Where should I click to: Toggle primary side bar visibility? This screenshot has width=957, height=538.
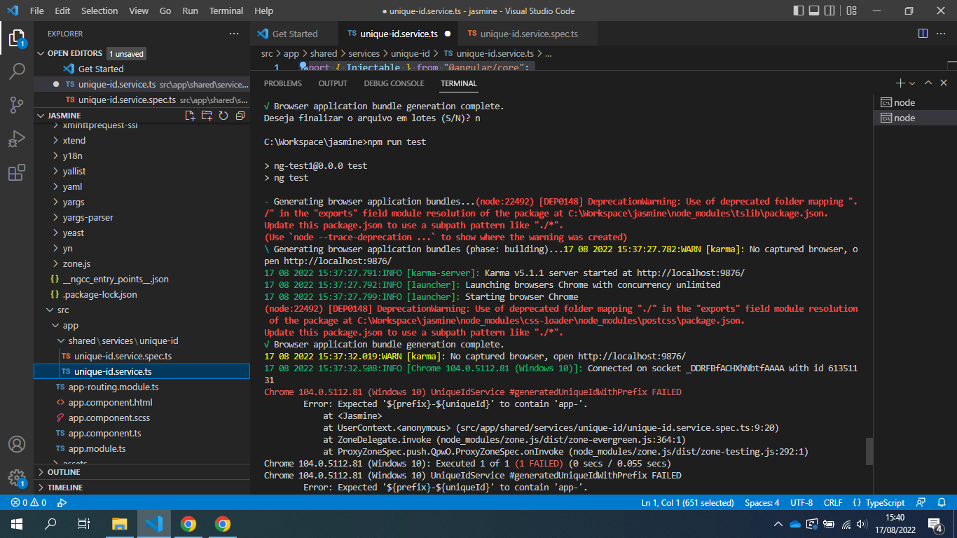point(799,11)
